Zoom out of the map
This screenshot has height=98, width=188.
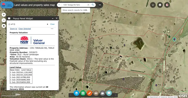pos(4,20)
